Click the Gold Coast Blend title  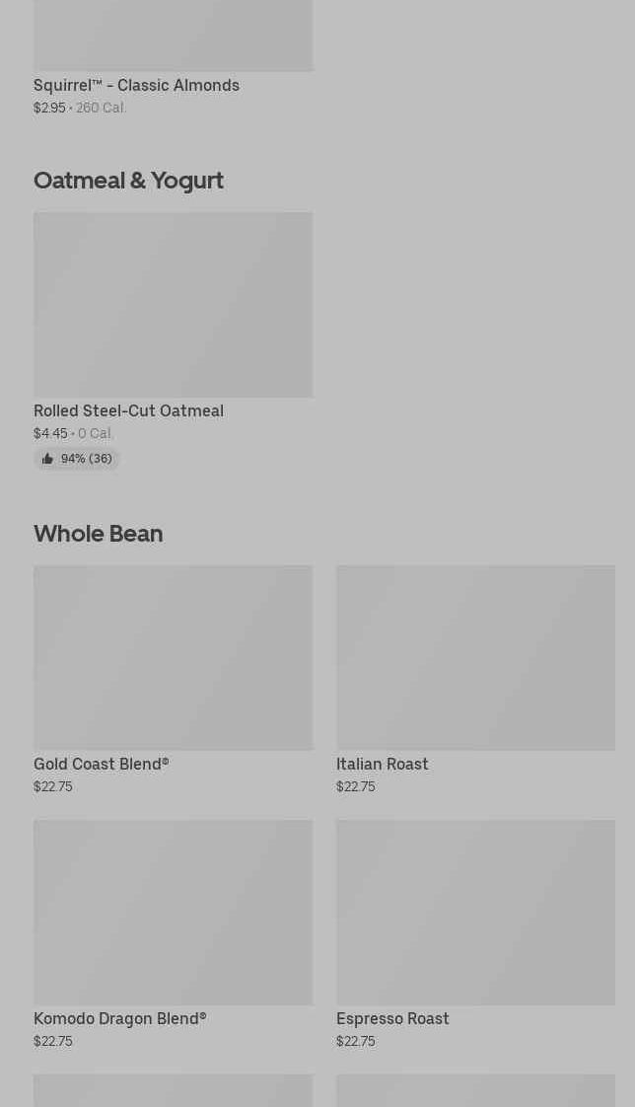101,764
